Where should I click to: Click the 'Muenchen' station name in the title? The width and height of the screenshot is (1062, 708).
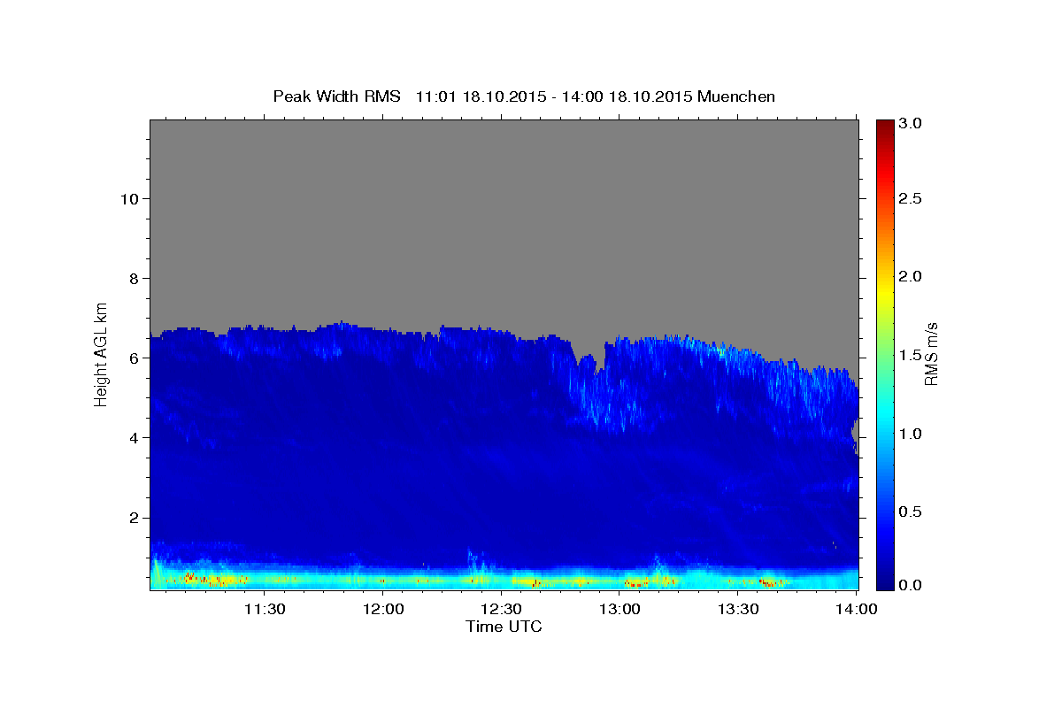point(736,96)
